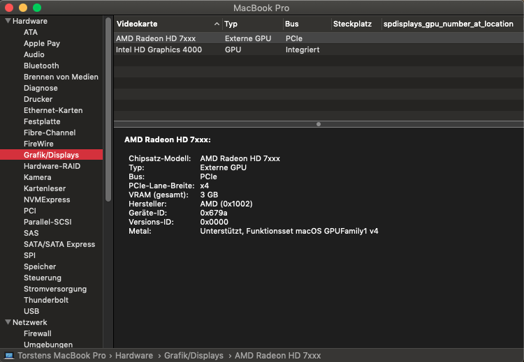Go to Hardware in the path bar

pos(134,356)
